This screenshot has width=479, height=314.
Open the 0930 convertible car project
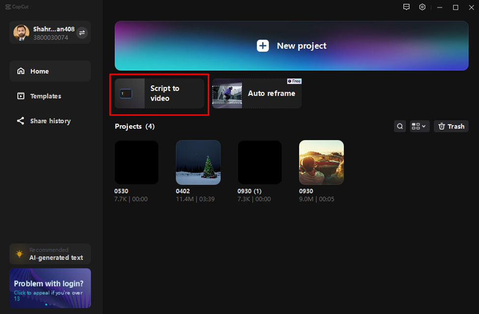pyautogui.click(x=321, y=163)
